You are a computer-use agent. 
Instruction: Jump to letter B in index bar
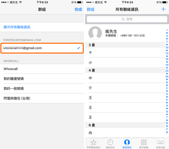[167, 82]
